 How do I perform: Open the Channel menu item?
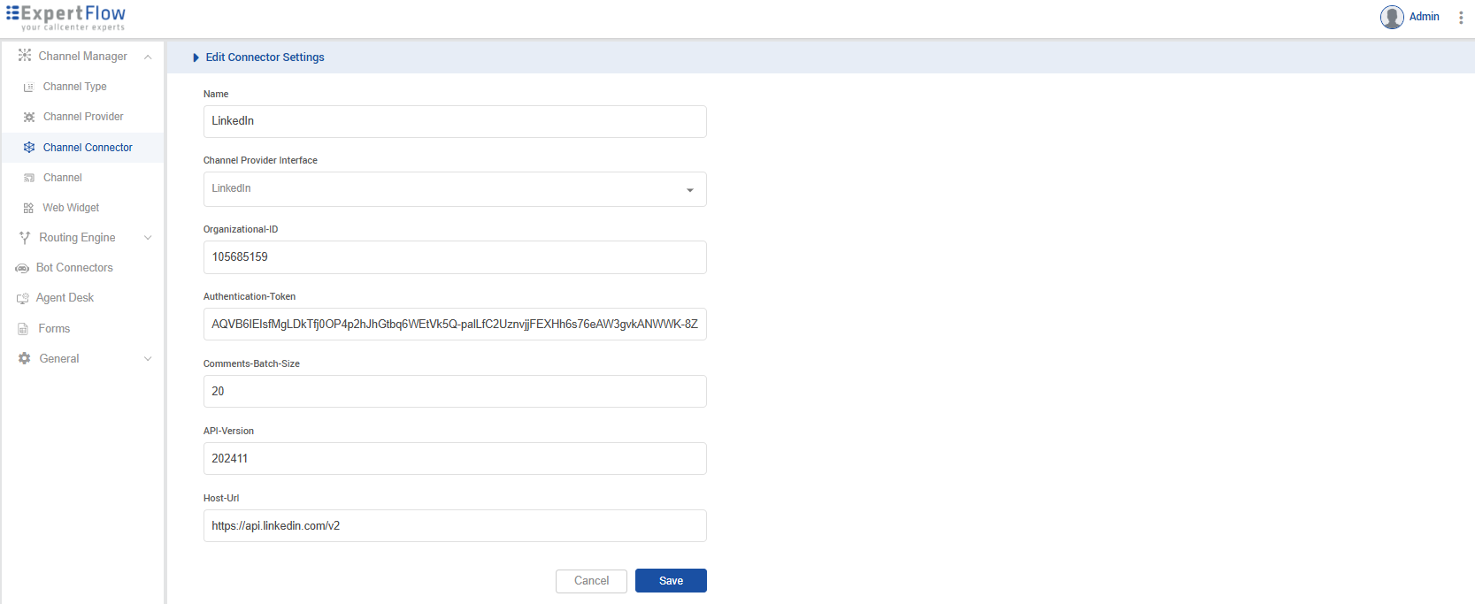[62, 178]
